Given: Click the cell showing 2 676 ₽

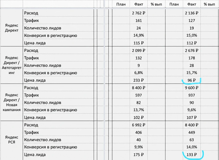Looking at the screenshot, I should click(x=192, y=50).
